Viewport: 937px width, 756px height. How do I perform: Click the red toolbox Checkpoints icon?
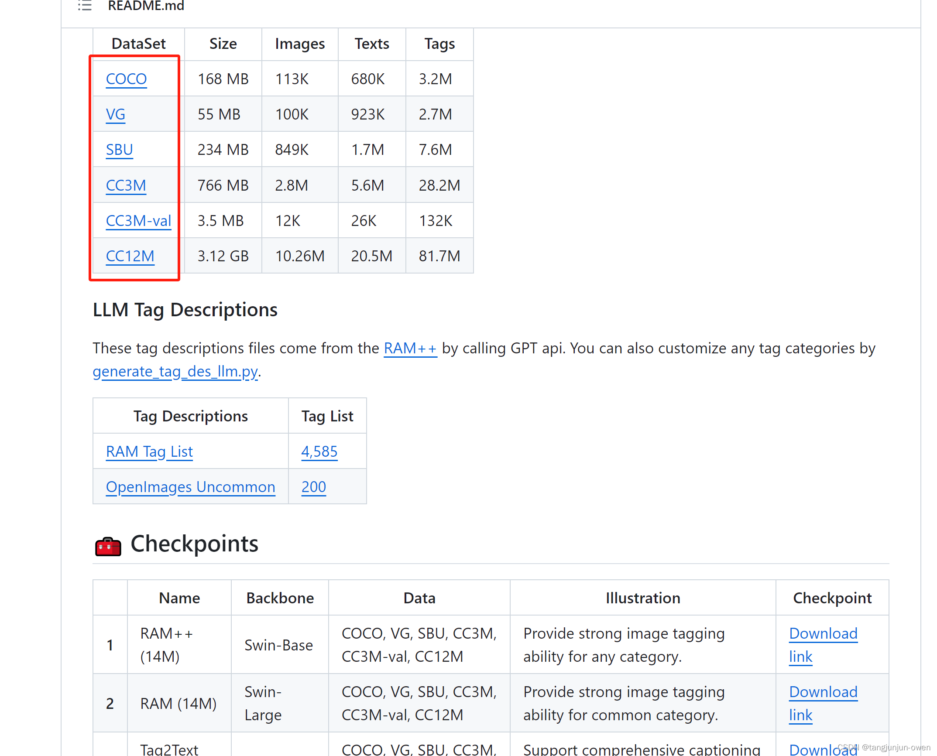[x=108, y=546]
